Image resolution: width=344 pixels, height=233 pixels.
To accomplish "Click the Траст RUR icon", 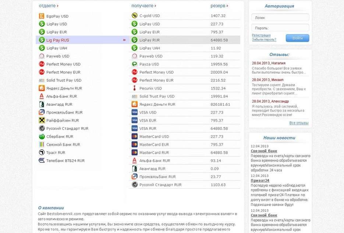I will [x=42, y=152].
